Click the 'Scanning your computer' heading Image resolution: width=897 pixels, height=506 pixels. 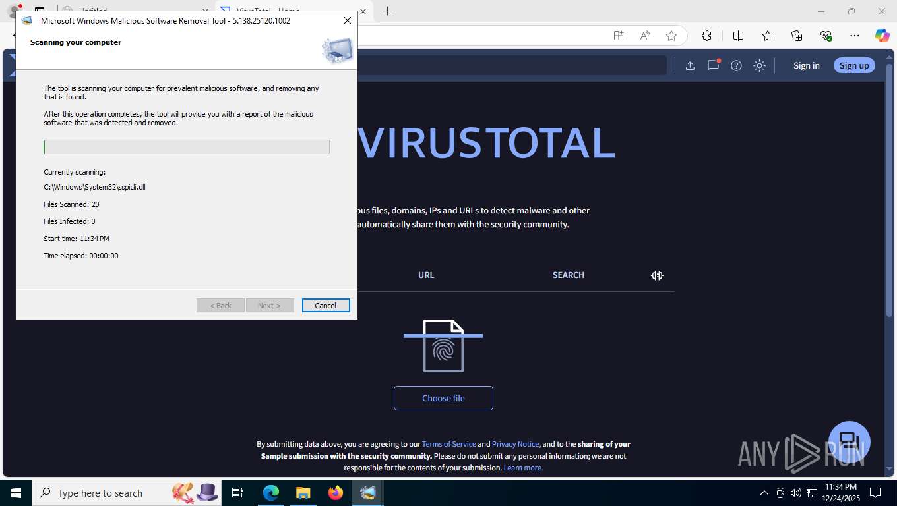coord(76,42)
